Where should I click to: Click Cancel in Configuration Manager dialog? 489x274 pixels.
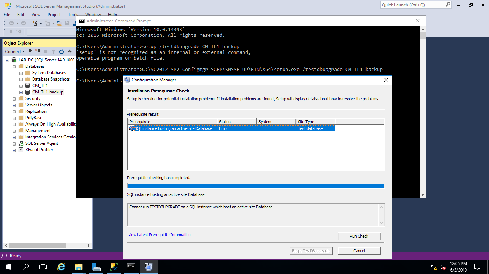coord(359,251)
